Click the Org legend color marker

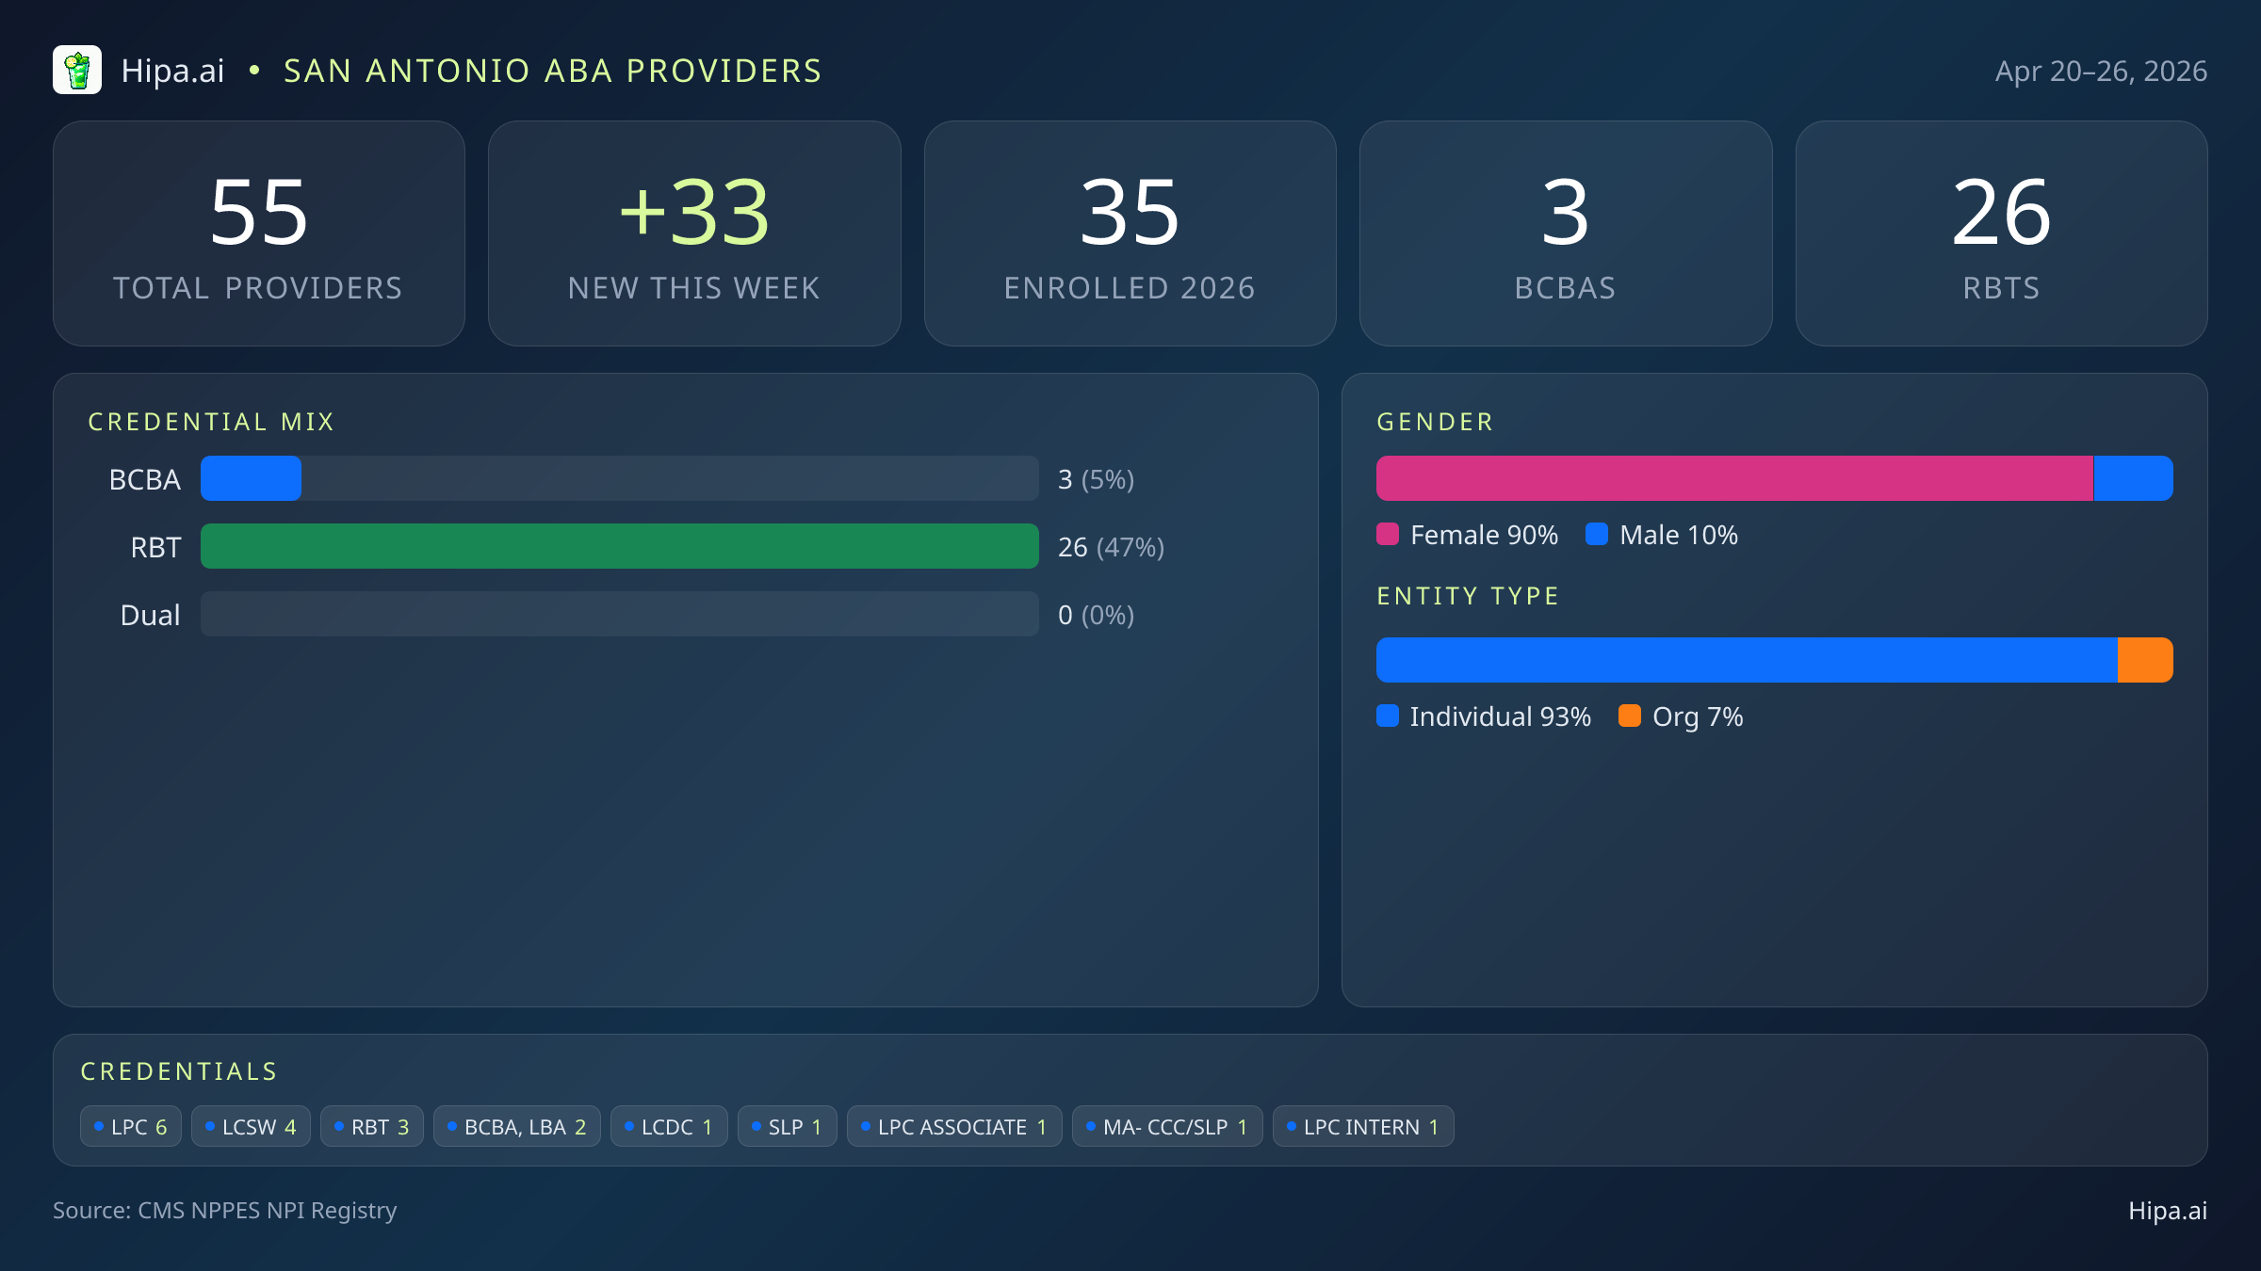point(1631,716)
